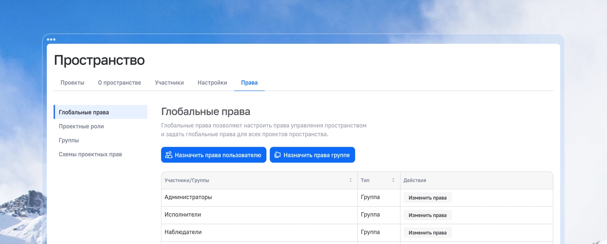Screen dimensions: 607x244
Task: Open the Настройки tab
Action: [212, 83]
